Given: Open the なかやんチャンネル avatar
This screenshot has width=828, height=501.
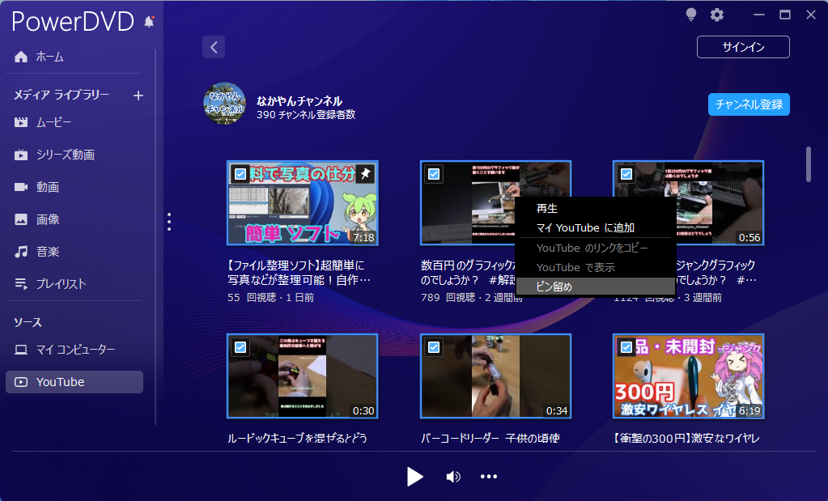Looking at the screenshot, I should pyautogui.click(x=224, y=103).
